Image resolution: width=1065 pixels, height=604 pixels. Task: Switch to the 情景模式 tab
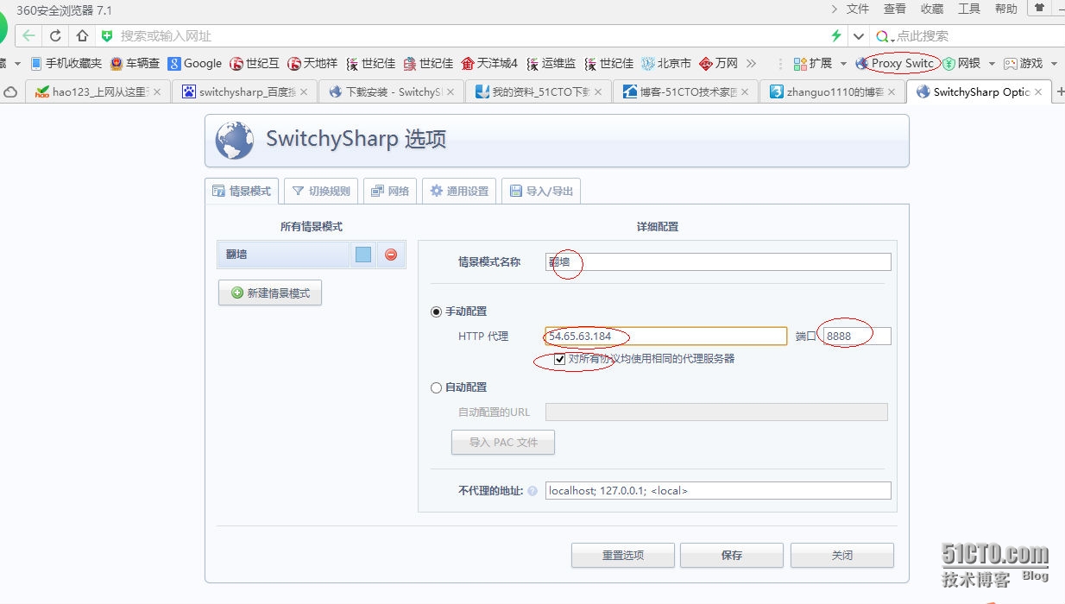[242, 191]
